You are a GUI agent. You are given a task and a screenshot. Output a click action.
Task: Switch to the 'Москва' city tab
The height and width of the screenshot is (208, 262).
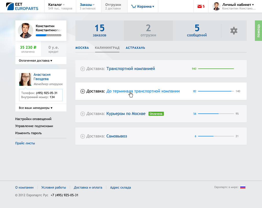click(x=82, y=48)
